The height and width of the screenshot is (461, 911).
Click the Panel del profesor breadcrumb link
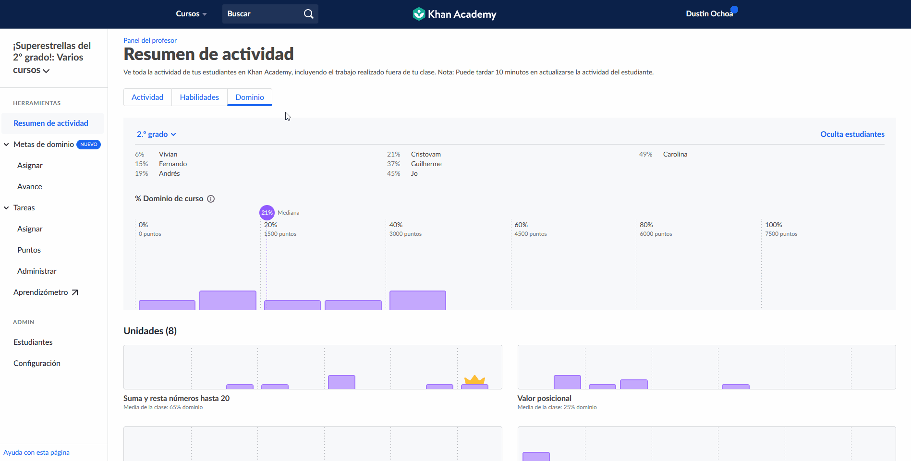click(150, 40)
